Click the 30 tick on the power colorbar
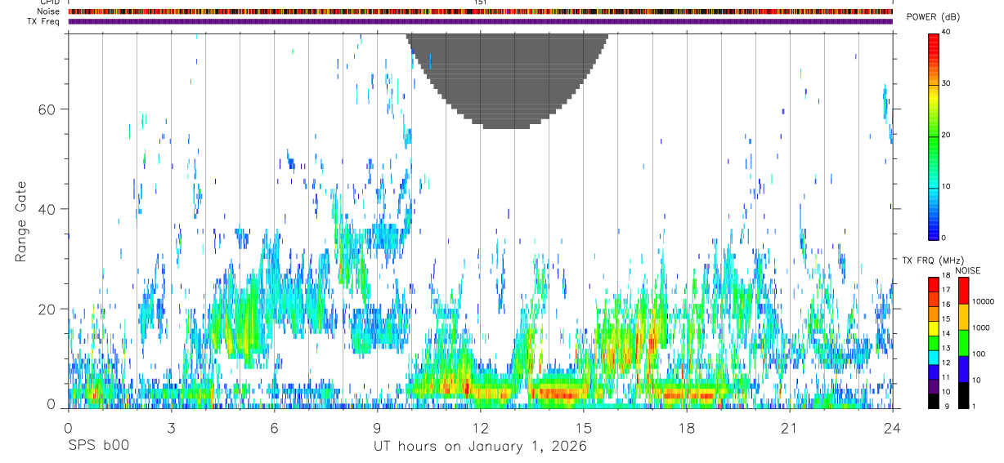Screen dimensions: 1004x463 click(x=947, y=83)
